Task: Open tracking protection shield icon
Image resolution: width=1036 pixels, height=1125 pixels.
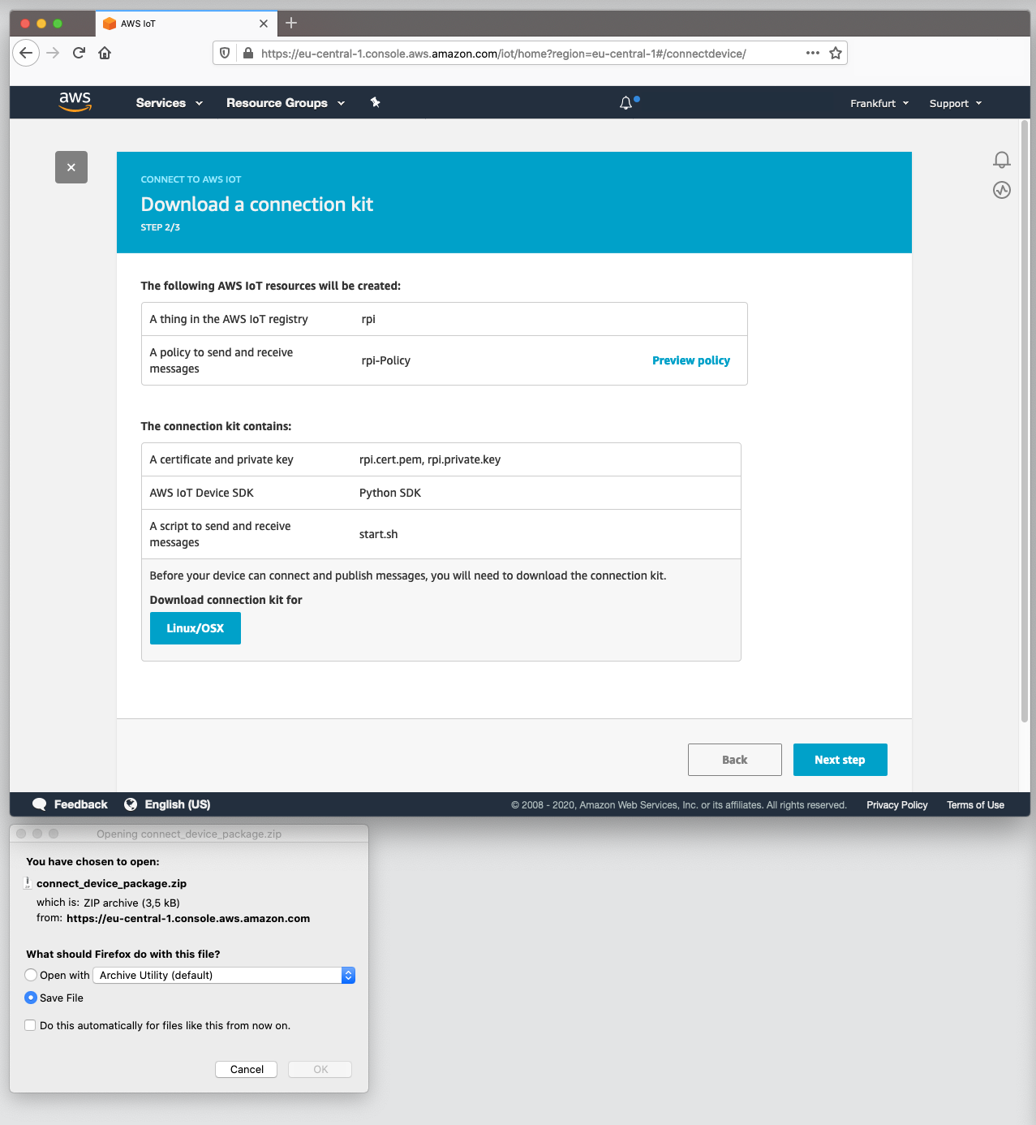Action: click(226, 54)
